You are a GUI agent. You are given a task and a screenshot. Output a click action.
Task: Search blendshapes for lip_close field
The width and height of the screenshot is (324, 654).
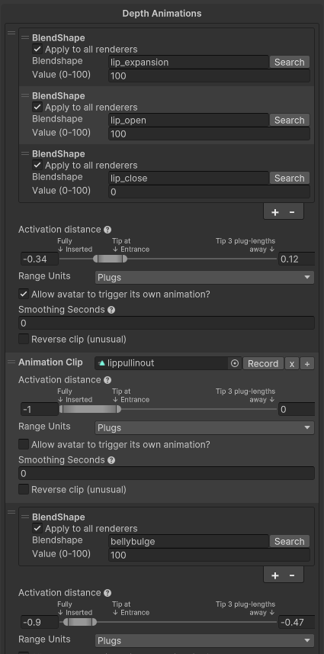tap(290, 178)
